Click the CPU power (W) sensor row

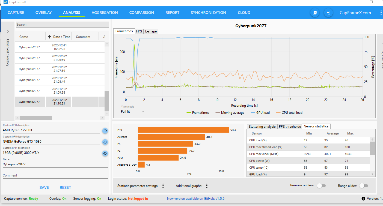click(x=309, y=161)
